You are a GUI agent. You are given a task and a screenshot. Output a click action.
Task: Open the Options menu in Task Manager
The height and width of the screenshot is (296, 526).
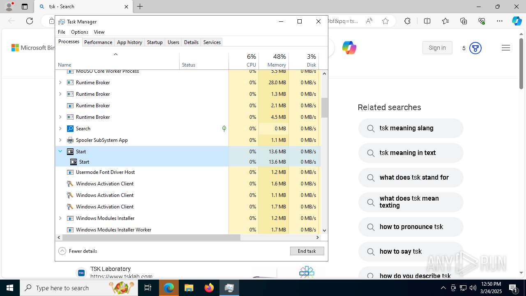coord(80,32)
